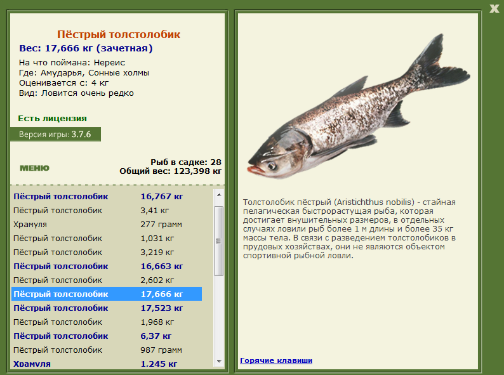Click the Вес: 17,666 кг (зачетная) line

(x=86, y=48)
